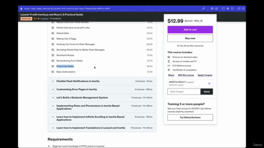Click 'Remembering Form States' lecture title

pyautogui.click(x=70, y=61)
